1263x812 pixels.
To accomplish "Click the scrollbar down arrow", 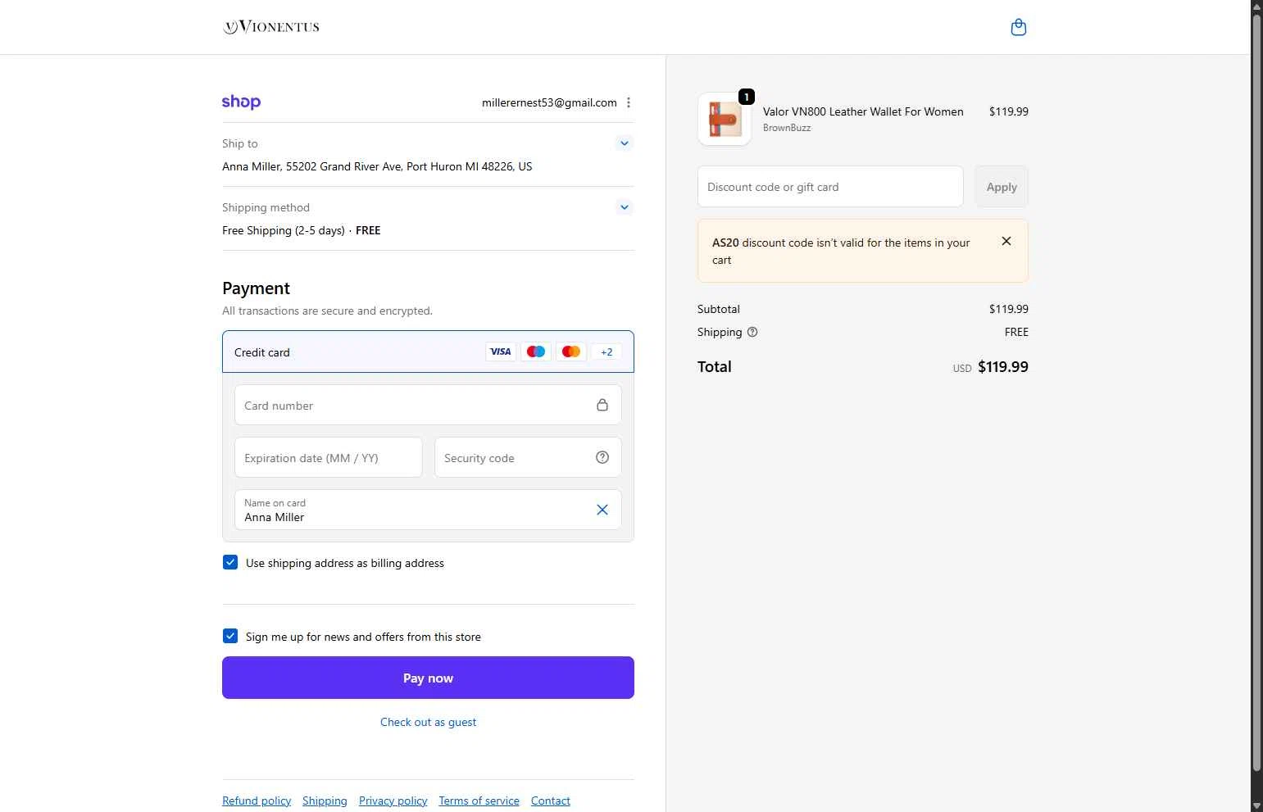I will (1256, 805).
